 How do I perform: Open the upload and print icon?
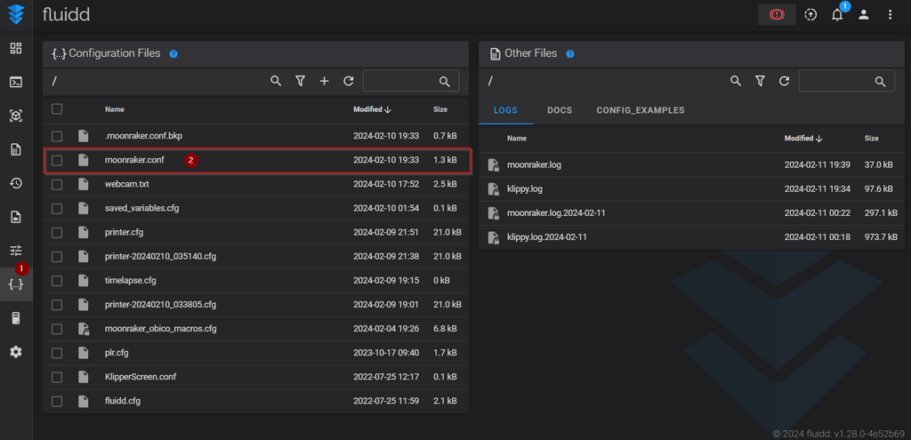(810, 15)
